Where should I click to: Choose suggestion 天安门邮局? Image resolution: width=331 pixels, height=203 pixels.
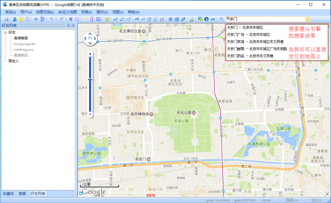[x=257, y=49]
